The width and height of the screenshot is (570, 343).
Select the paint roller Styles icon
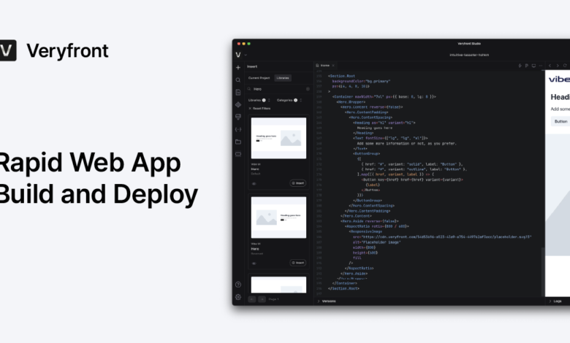238,117
